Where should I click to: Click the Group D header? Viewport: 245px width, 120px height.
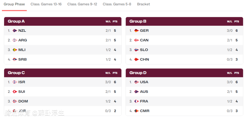(x=184, y=73)
